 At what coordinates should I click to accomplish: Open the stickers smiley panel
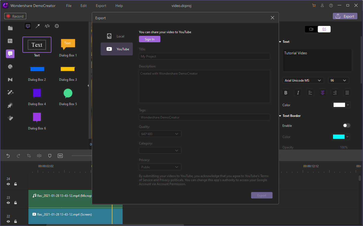tap(10, 67)
